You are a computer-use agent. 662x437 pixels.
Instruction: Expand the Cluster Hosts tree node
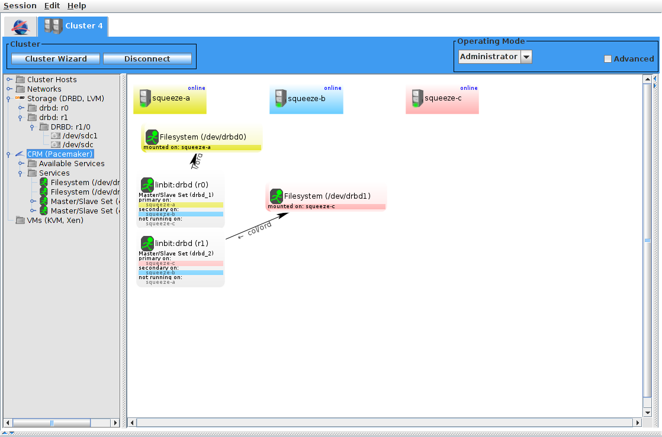tap(9, 79)
